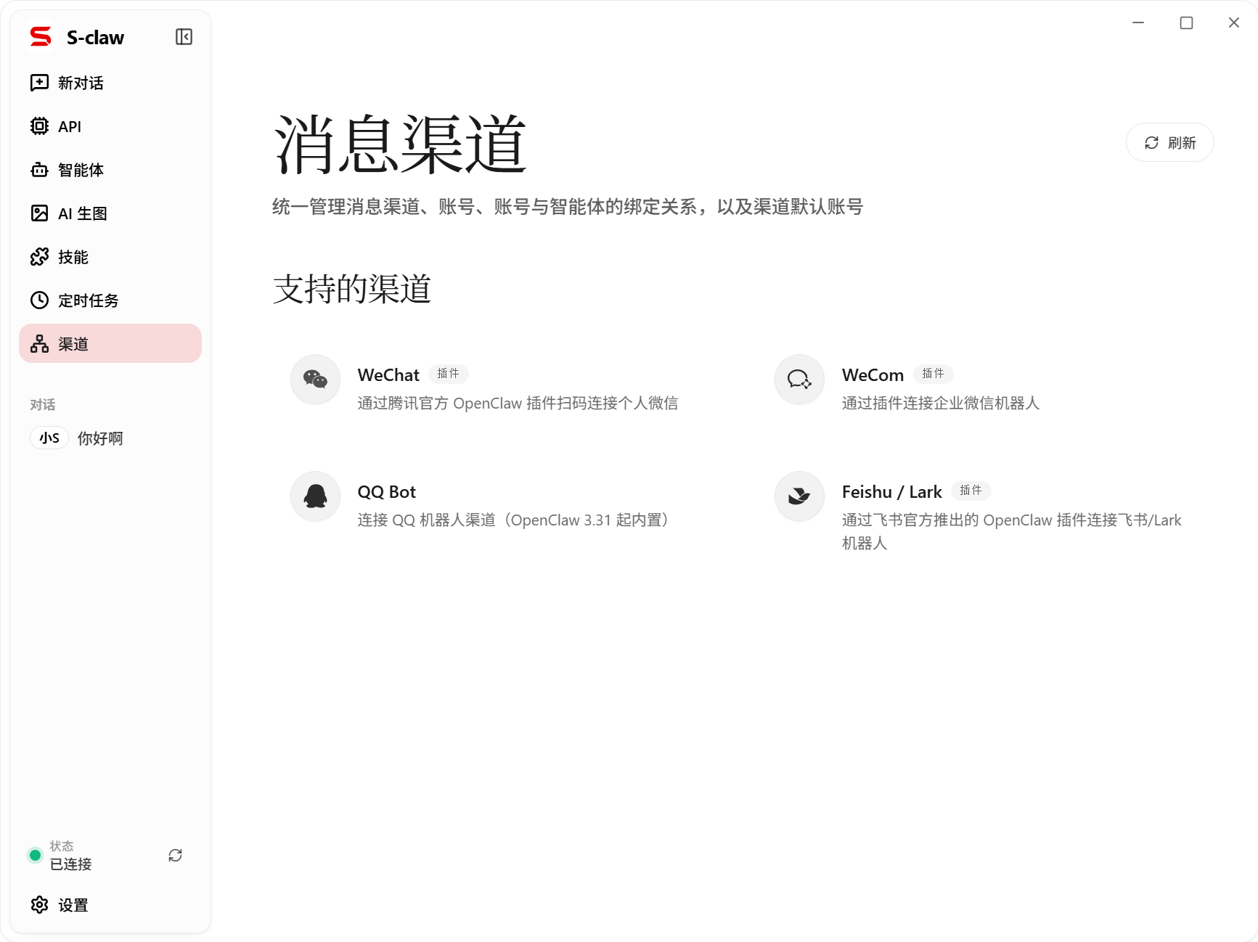Click the new chat plus-bubble icon
The image size is (1258, 942).
pyautogui.click(x=39, y=83)
